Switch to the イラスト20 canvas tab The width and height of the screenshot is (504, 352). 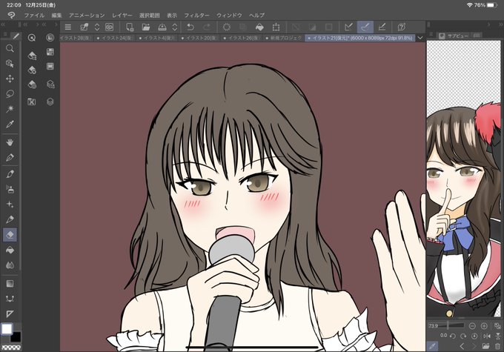click(x=199, y=38)
